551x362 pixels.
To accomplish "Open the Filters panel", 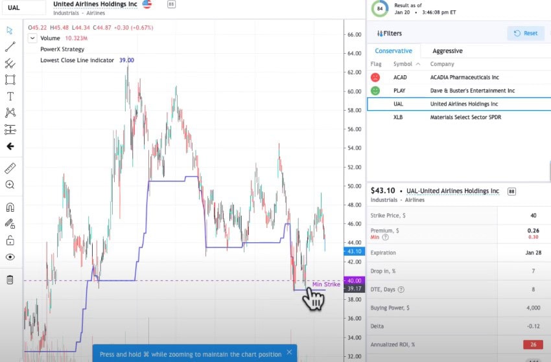I will pos(390,34).
